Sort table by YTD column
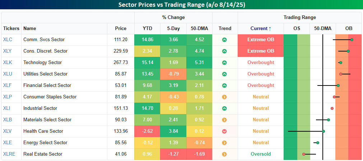363x161 pixels. point(147,28)
